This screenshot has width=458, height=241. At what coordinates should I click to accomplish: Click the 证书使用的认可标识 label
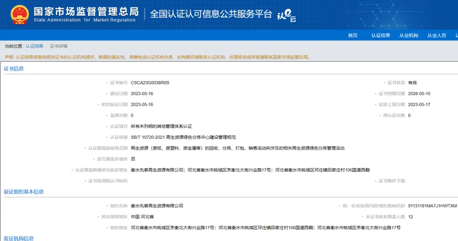pos(108,181)
